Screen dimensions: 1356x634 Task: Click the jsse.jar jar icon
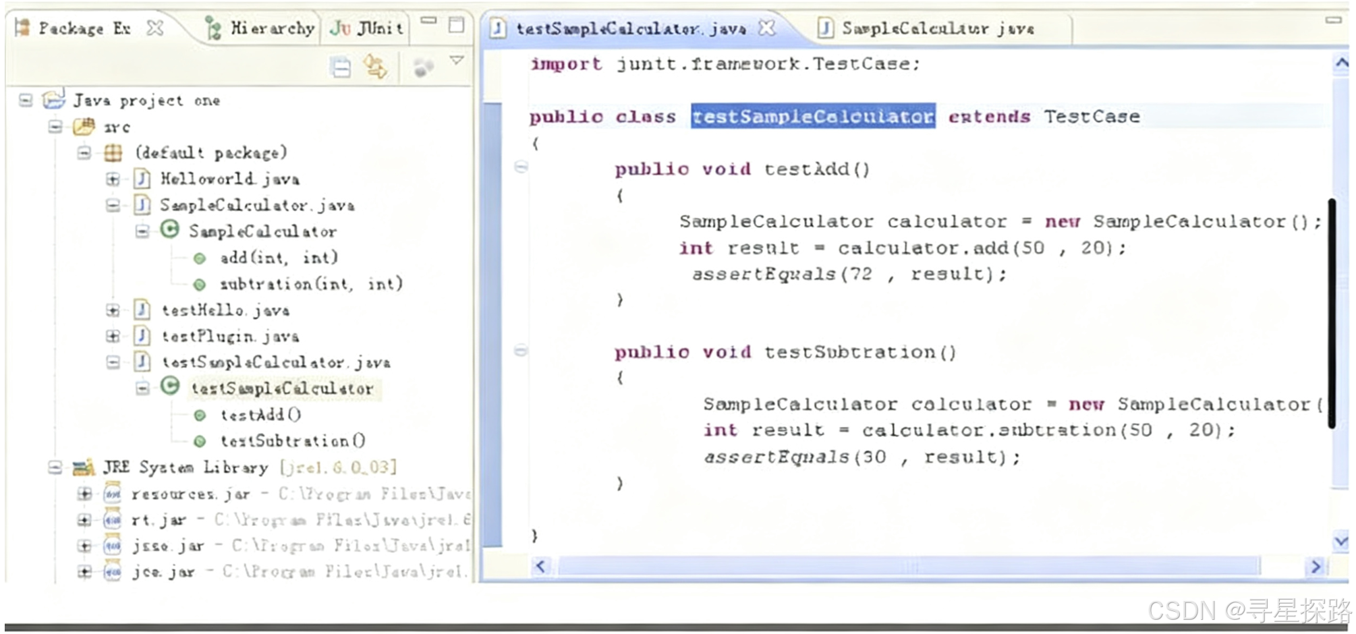point(113,546)
